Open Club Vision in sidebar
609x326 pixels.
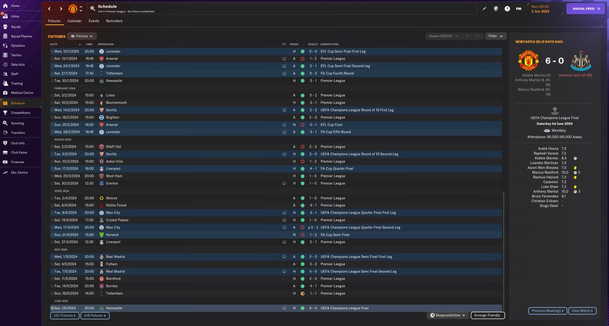20,152
